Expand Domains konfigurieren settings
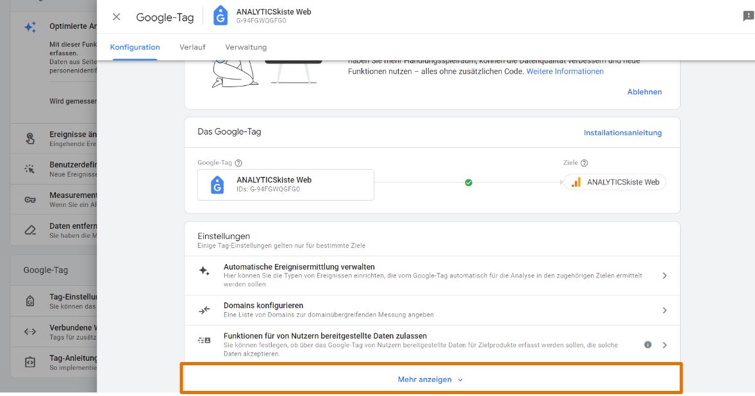The image size is (755, 396). pyautogui.click(x=665, y=309)
